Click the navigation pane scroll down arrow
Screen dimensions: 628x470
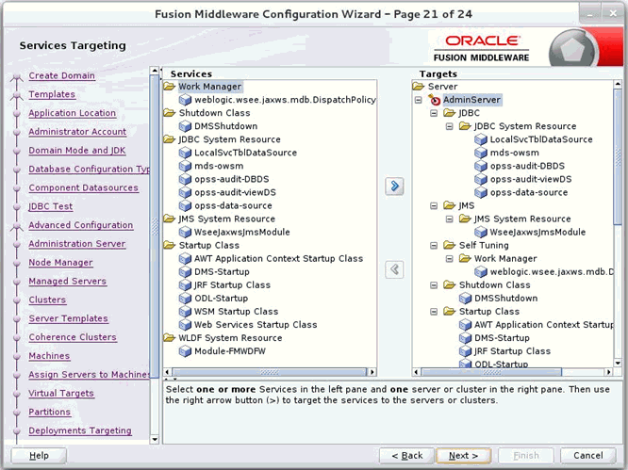(155, 440)
